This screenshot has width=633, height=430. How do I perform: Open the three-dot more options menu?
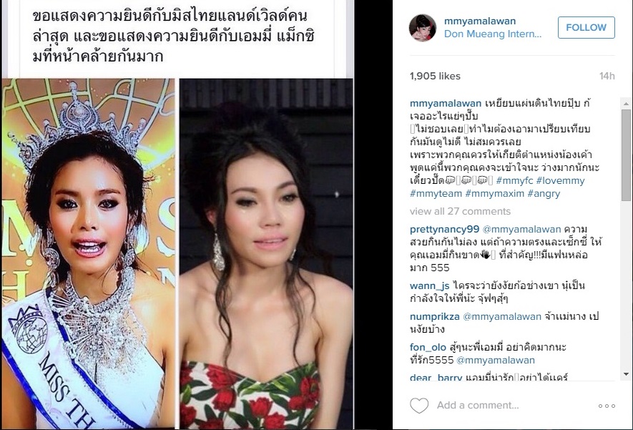coord(607,406)
